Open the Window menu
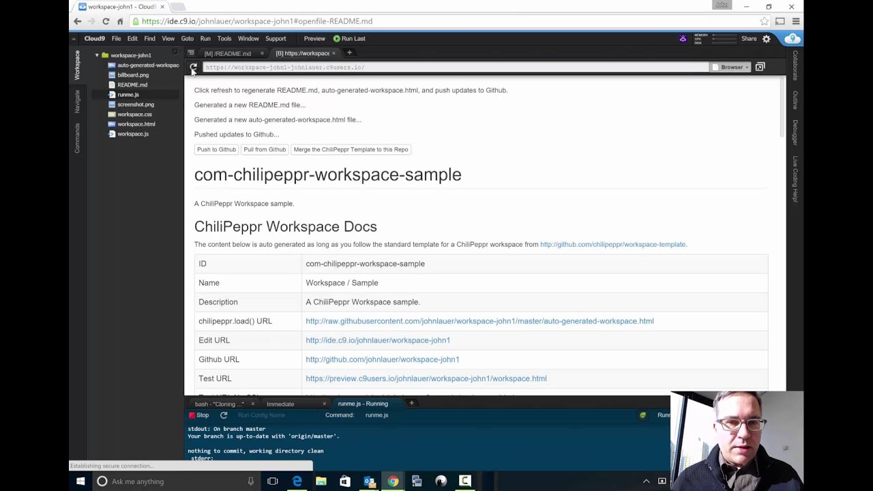Viewport: 873px width, 491px height. [248, 39]
